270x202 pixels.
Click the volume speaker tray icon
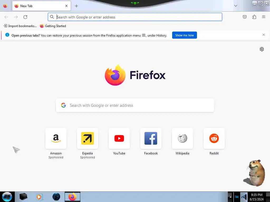click(244, 197)
